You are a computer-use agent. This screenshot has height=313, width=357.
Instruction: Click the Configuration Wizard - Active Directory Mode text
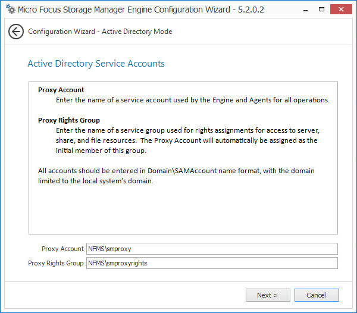[100, 32]
